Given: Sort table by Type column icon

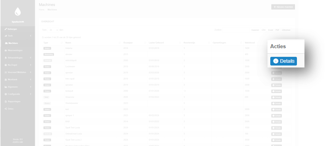Looking at the screenshot, I should [x=62, y=43].
